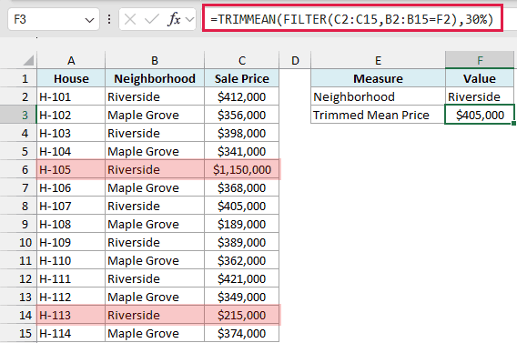Open the Name Box dropdown arrow
Image resolution: width=517 pixels, height=343 pixels.
point(89,20)
